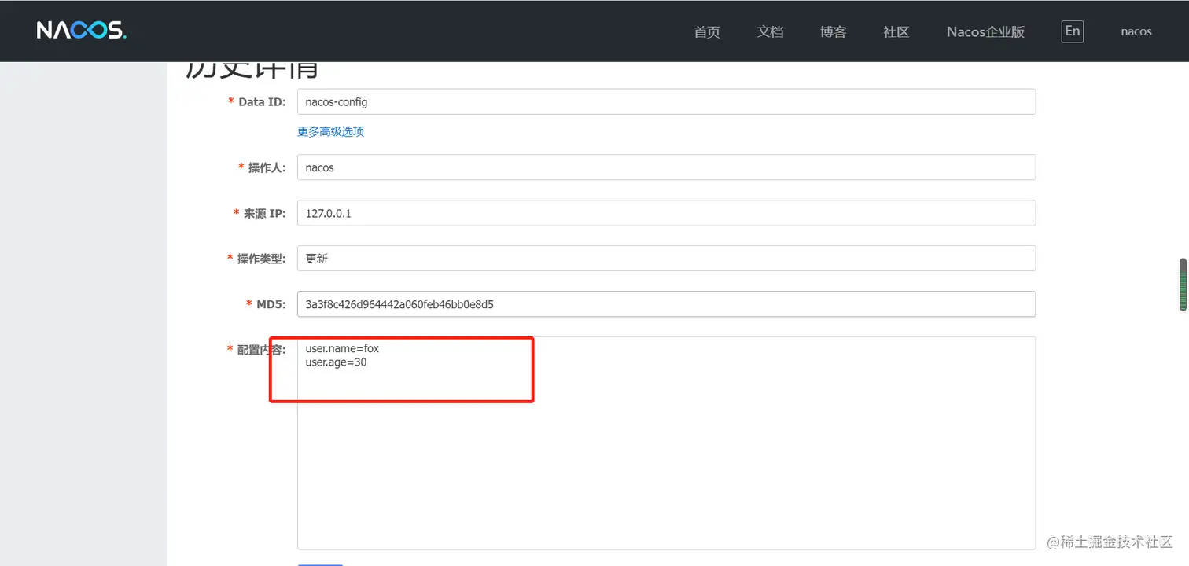
Task: Open the 首页 menu item
Action: point(707,31)
